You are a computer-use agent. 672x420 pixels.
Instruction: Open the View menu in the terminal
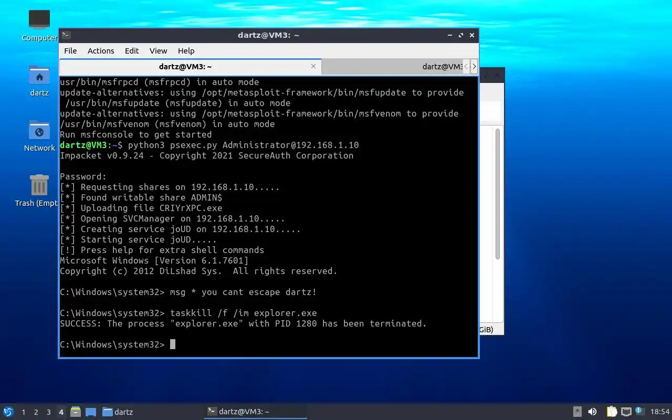point(158,50)
